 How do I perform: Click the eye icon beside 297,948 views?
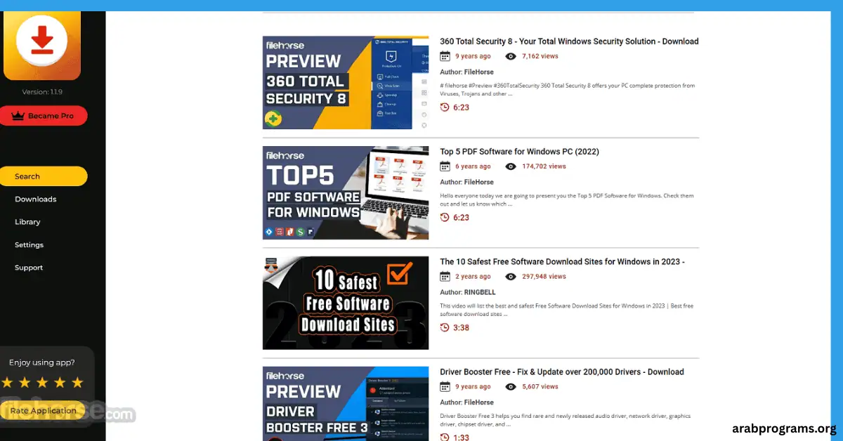click(511, 277)
